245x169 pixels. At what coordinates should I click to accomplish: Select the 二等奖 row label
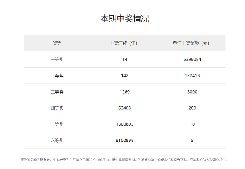point(57,76)
